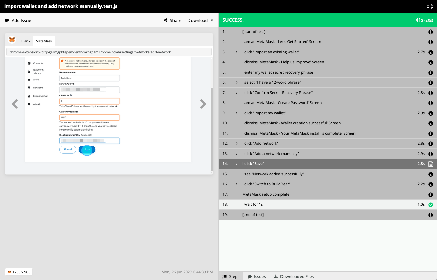This screenshot has height=280, width=437.
Task: Advance to the next screenshot with right arrow
Action: click(x=203, y=104)
